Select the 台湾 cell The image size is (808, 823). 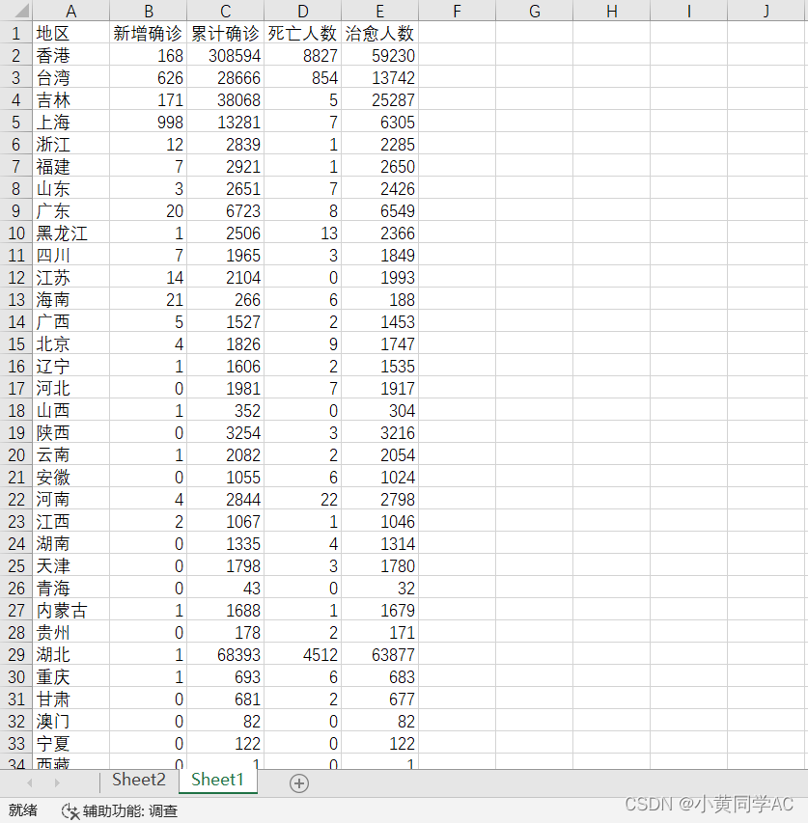pos(70,78)
